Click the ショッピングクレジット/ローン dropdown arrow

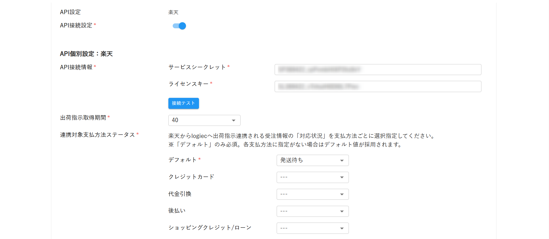pyautogui.click(x=342, y=228)
